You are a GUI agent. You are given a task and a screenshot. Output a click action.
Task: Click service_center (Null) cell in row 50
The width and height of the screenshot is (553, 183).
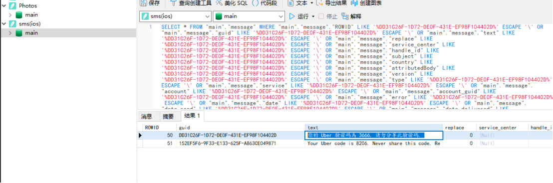502,135
